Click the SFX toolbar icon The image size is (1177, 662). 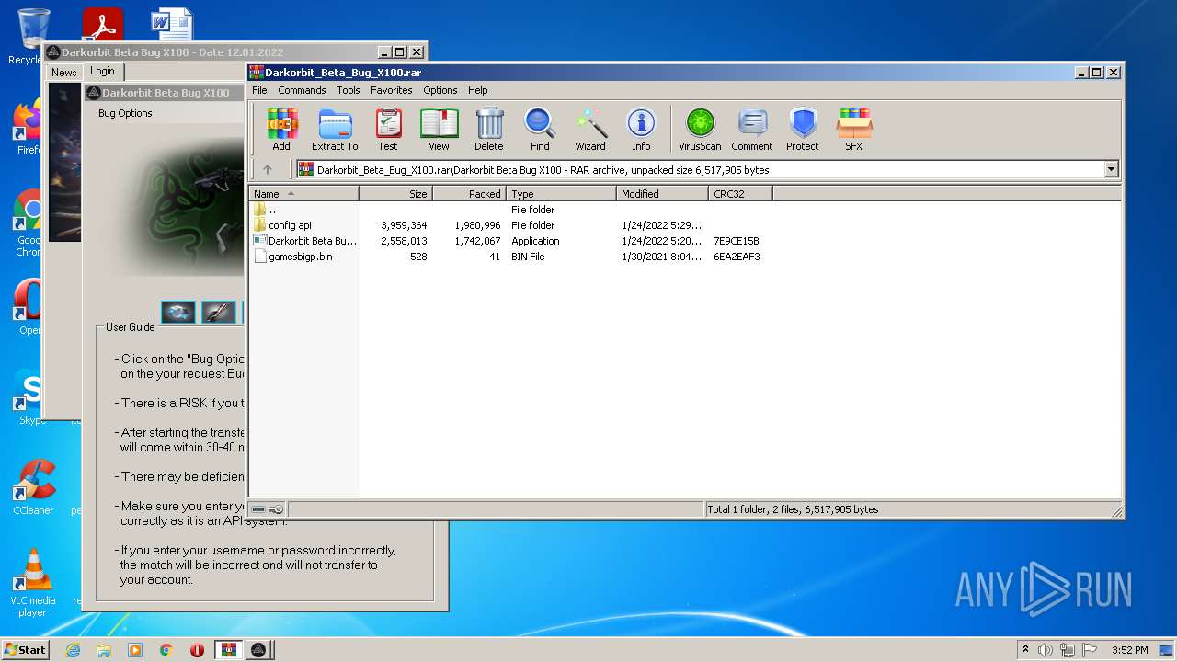tap(854, 129)
